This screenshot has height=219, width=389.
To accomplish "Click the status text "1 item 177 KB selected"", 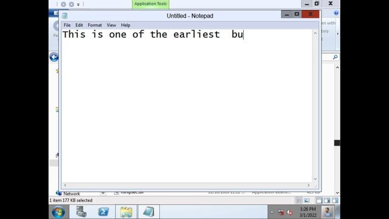I will [71, 200].
